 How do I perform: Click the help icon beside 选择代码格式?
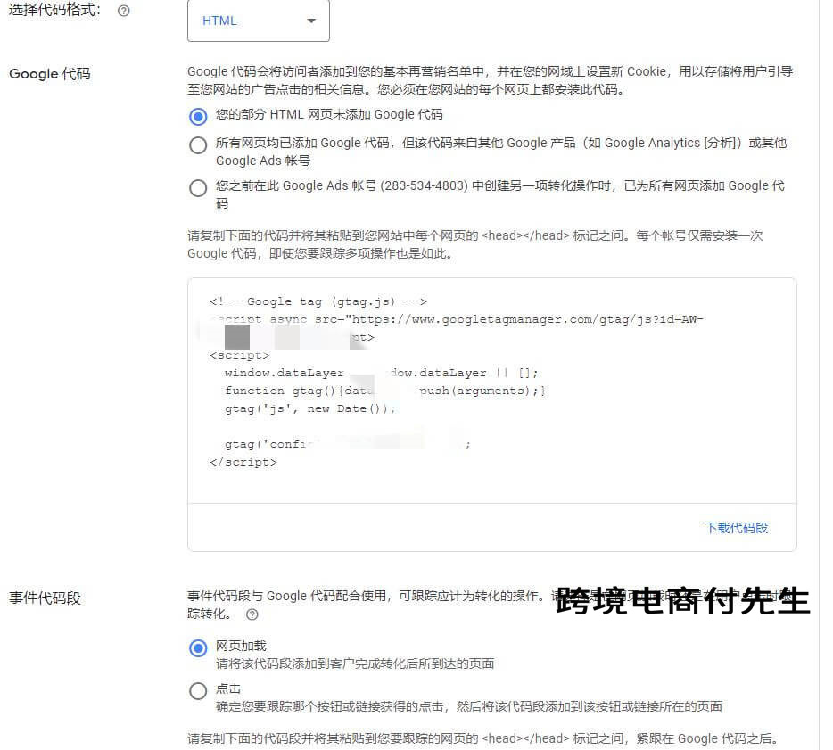123,11
